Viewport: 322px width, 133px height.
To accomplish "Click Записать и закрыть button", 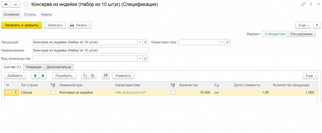I will click(22, 25).
